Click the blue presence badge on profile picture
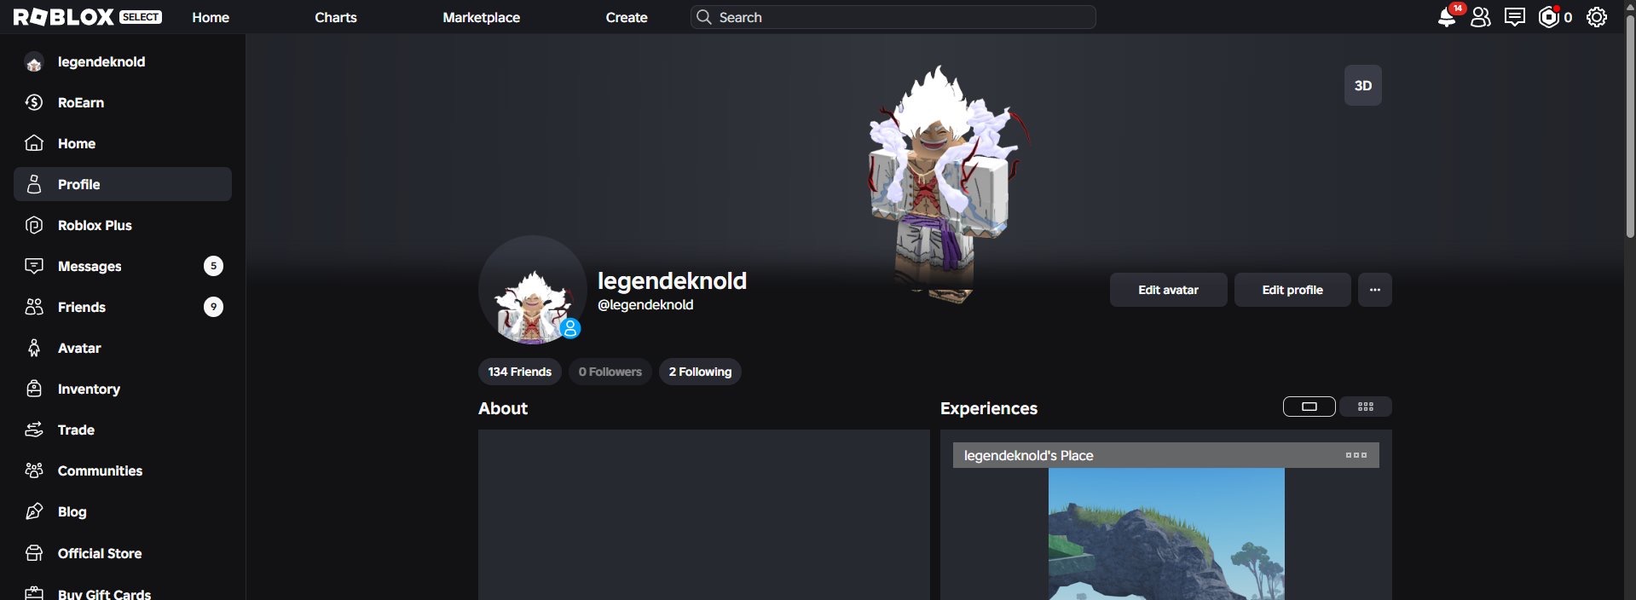1636x600 pixels. (570, 328)
